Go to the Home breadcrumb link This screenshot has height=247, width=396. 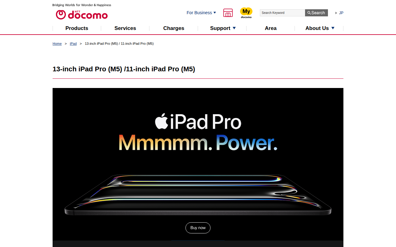pos(57,44)
